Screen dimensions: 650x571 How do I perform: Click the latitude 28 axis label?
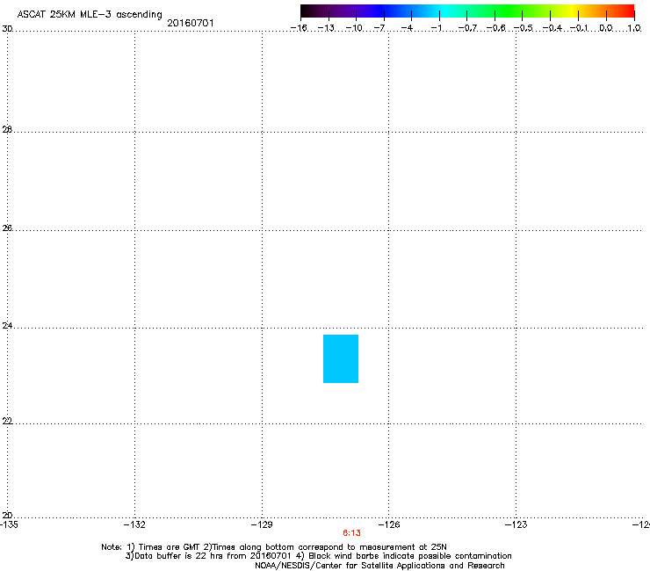click(x=7, y=130)
